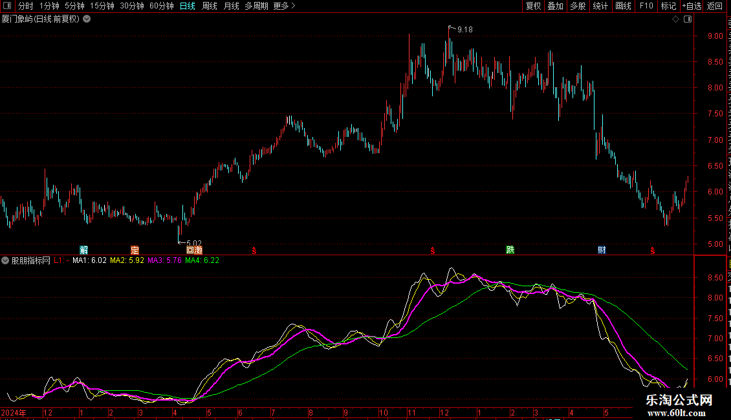The height and width of the screenshot is (420, 731).
Task: Switch to the 月线 monthly chart
Action: (231, 6)
